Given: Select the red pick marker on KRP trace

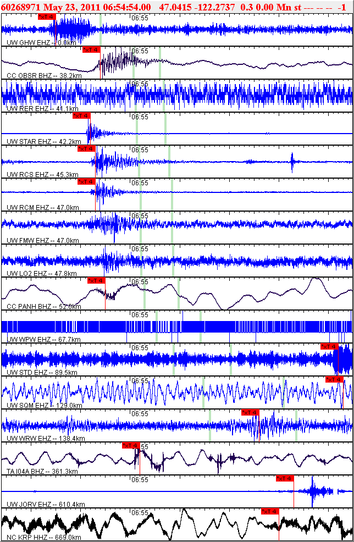Looking at the screenshot, I should [270, 511].
